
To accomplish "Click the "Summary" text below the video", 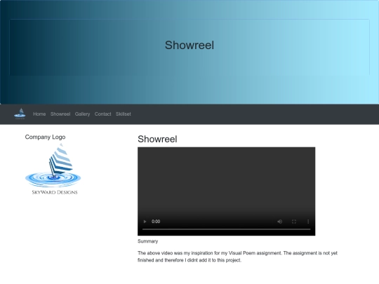I will pyautogui.click(x=147, y=241).
